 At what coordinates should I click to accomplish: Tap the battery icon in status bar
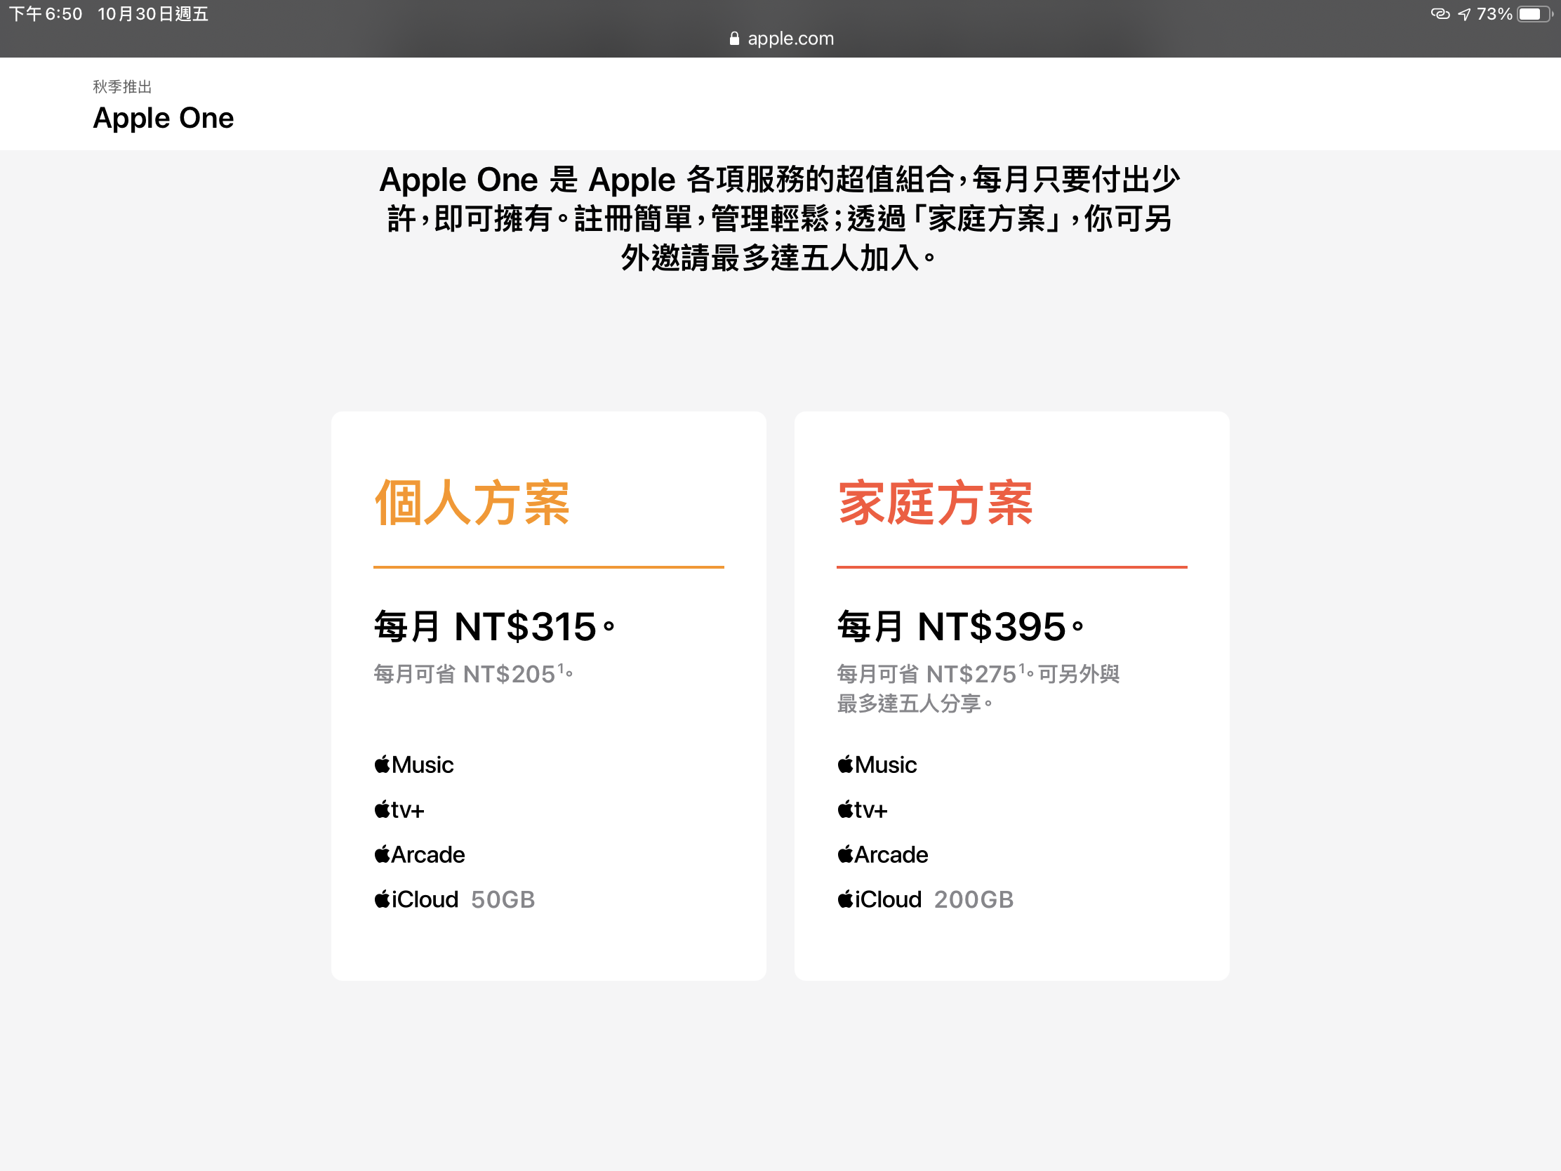pos(1535,14)
